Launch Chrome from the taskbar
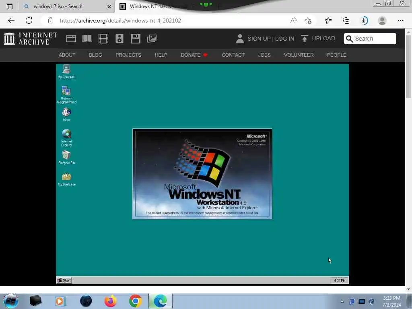The height and width of the screenshot is (309, 412). (x=135, y=301)
